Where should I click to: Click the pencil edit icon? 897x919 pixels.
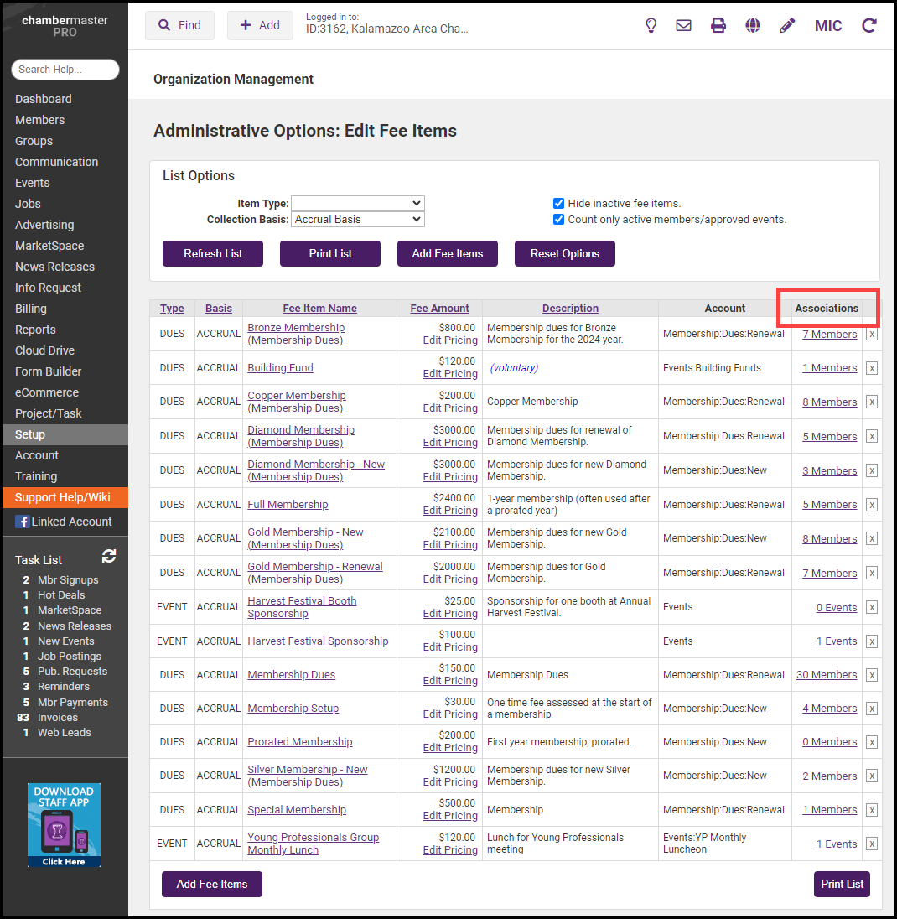(787, 25)
